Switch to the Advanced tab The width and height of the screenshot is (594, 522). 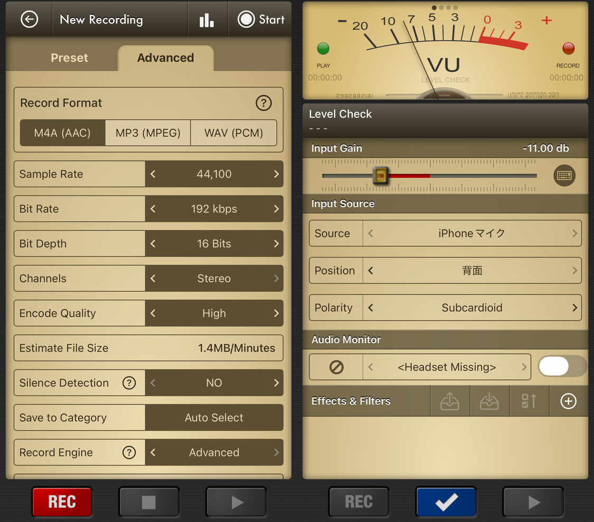(x=165, y=58)
